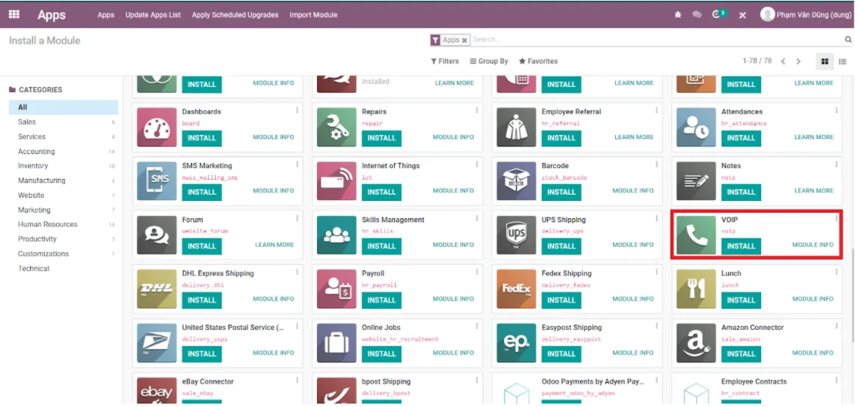
Task: Click Import Module menu
Action: click(313, 15)
